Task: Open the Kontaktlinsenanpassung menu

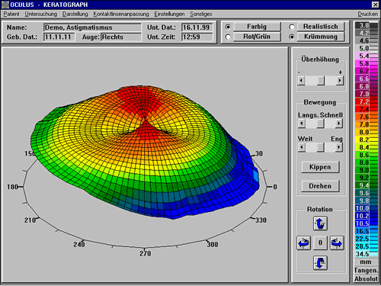Action: [121, 14]
